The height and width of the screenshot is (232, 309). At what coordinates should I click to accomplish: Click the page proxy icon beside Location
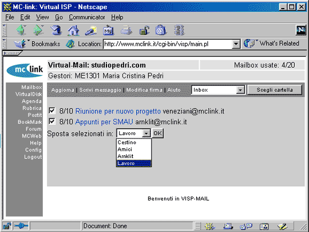tap(70, 44)
